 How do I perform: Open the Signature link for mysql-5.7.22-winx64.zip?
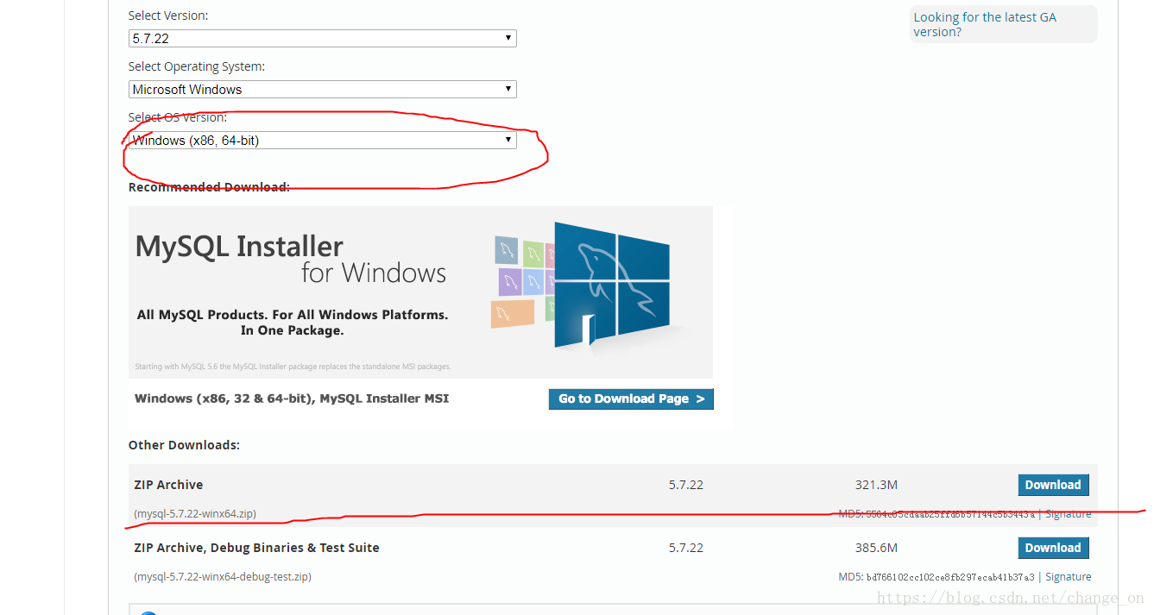1069,514
